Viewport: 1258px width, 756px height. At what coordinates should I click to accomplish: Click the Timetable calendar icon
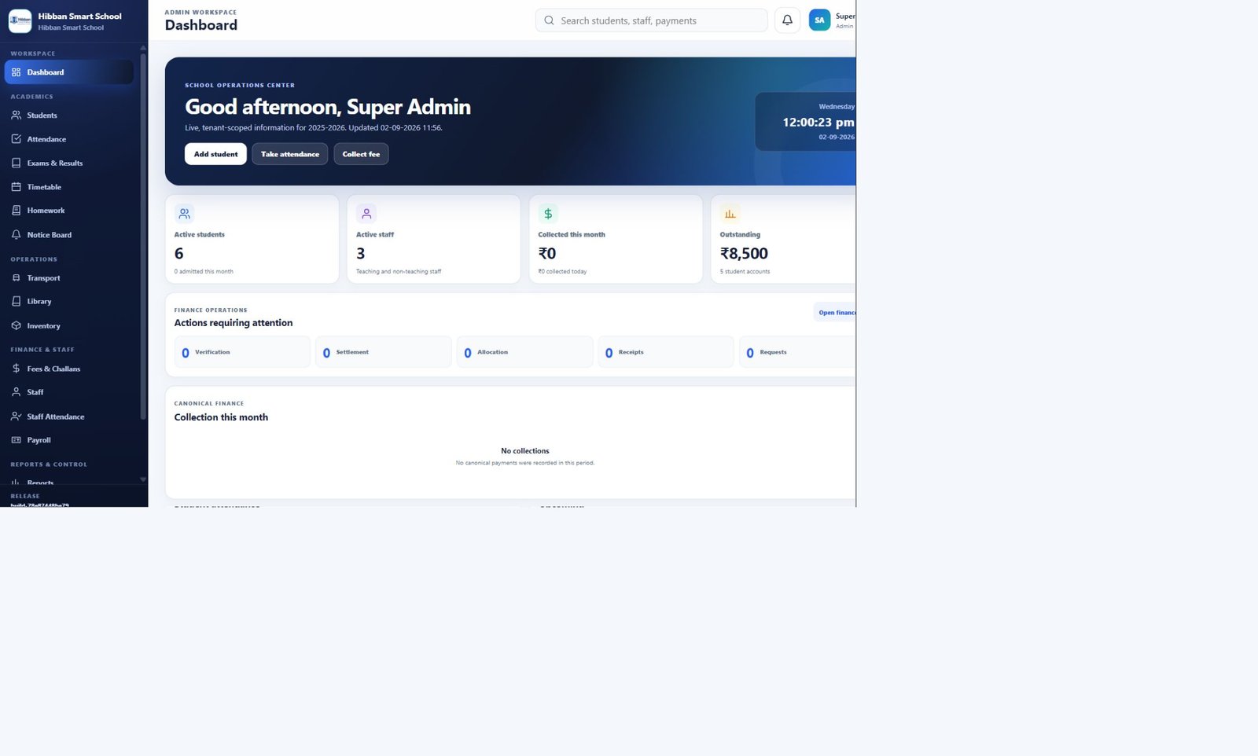point(16,187)
